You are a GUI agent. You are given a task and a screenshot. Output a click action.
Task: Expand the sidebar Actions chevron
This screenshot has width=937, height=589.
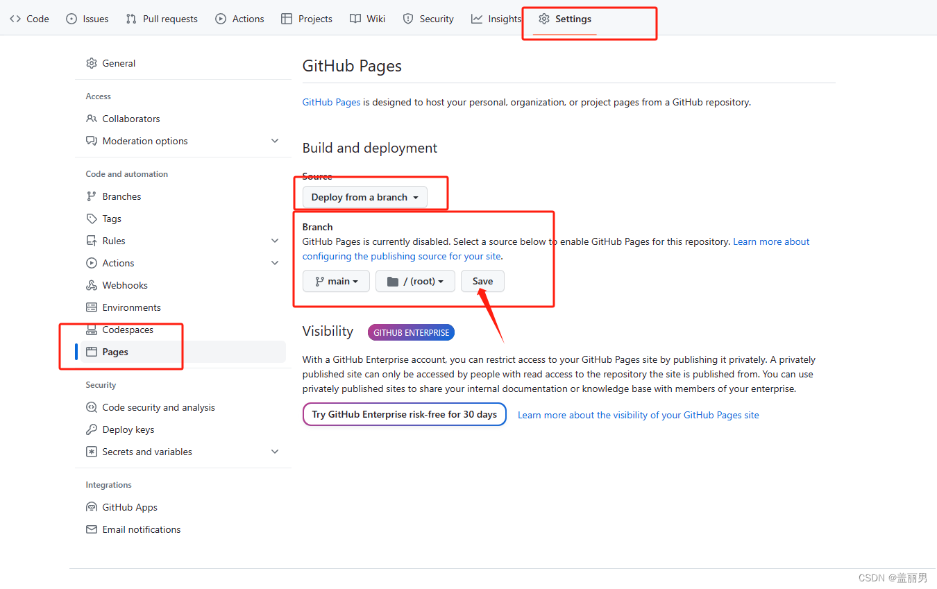(275, 263)
